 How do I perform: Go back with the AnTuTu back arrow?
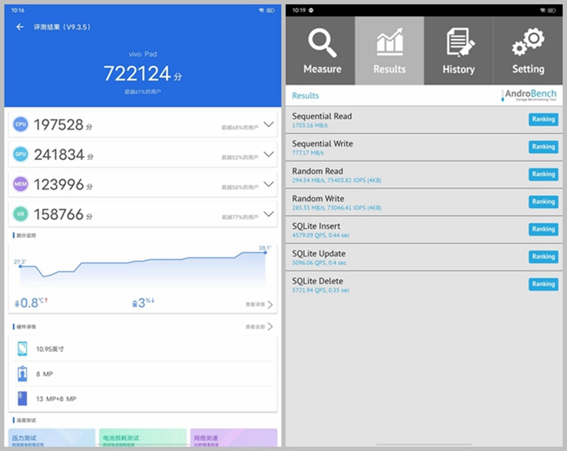pos(20,27)
